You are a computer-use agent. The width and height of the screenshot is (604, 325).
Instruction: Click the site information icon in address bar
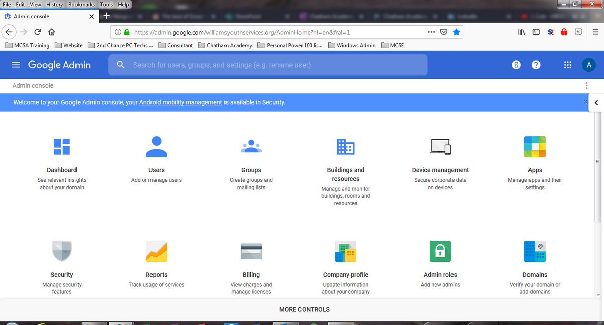pos(118,32)
